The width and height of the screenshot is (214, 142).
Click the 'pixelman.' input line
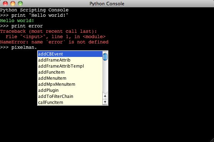pyautogui.click(x=19, y=47)
